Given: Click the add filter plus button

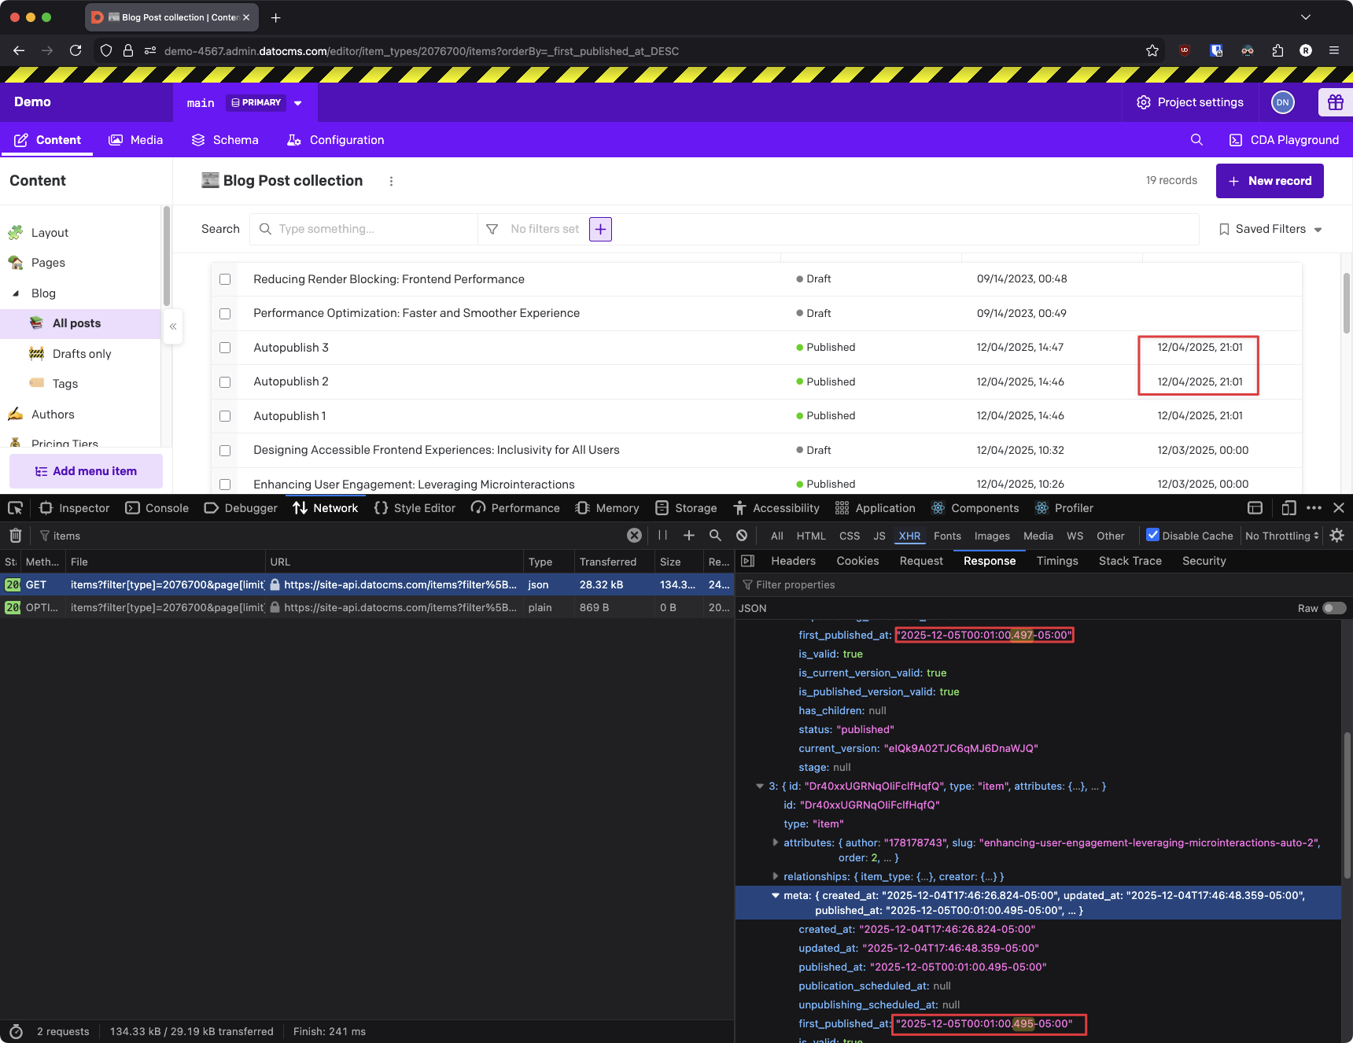Looking at the screenshot, I should pos(600,229).
